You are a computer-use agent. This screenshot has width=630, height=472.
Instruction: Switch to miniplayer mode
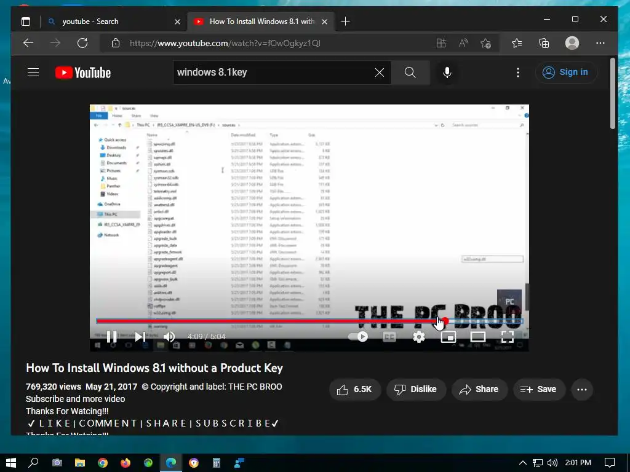click(x=448, y=336)
